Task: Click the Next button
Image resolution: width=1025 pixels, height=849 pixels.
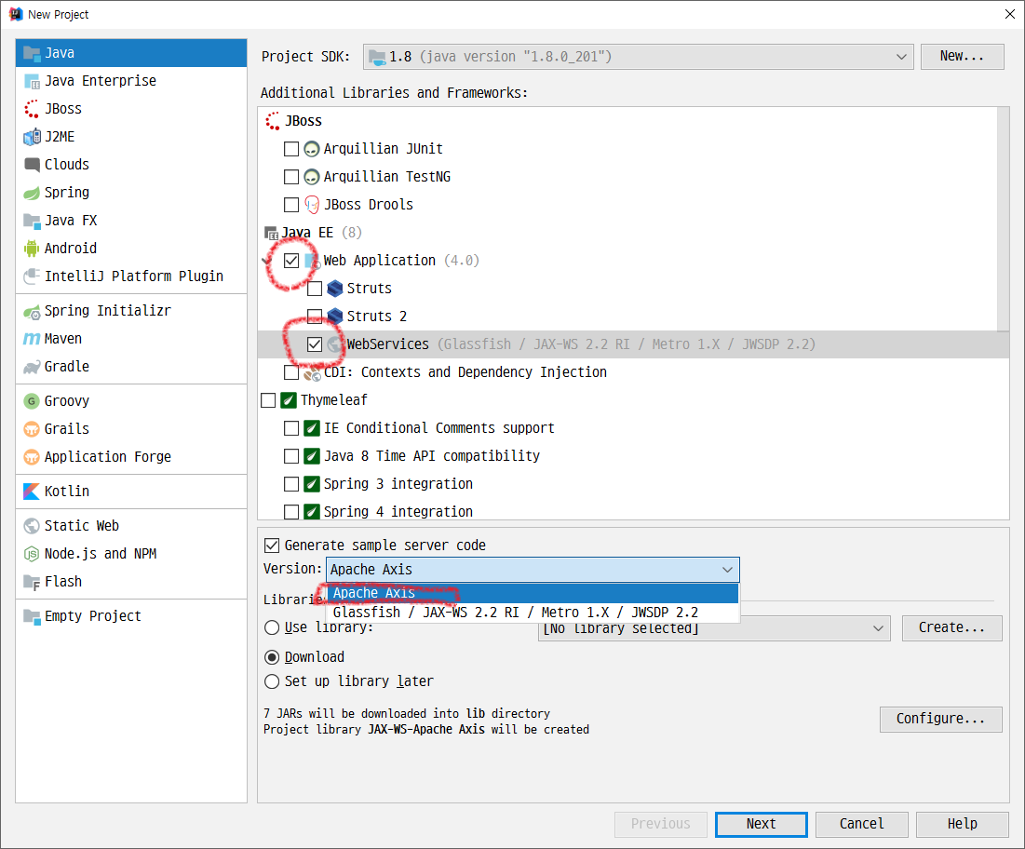Action: coord(761,824)
